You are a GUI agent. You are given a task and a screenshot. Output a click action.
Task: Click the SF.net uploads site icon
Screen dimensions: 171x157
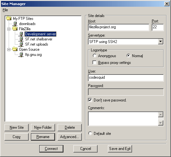pos(21,44)
